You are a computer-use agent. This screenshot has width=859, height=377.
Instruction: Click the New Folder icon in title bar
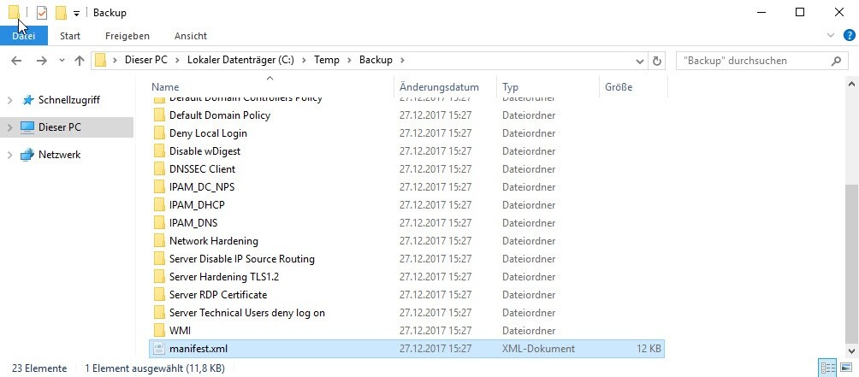click(61, 13)
